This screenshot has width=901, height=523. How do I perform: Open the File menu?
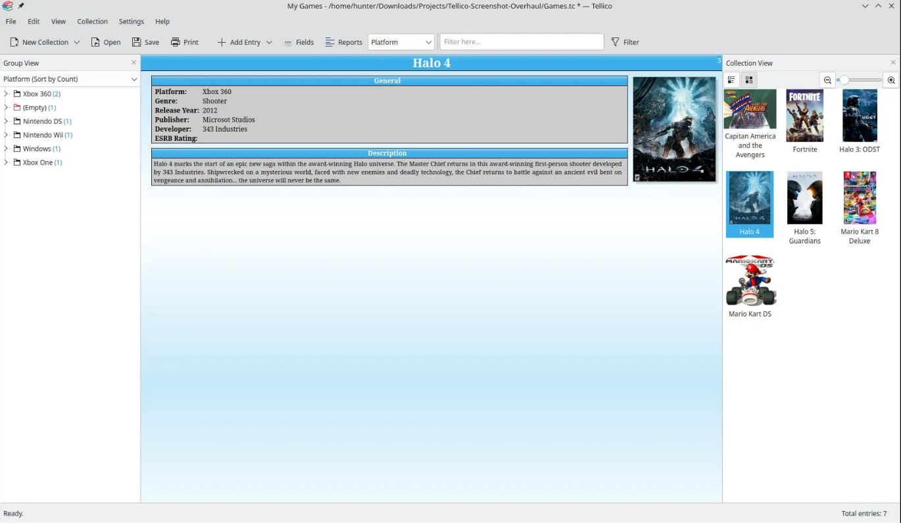11,21
